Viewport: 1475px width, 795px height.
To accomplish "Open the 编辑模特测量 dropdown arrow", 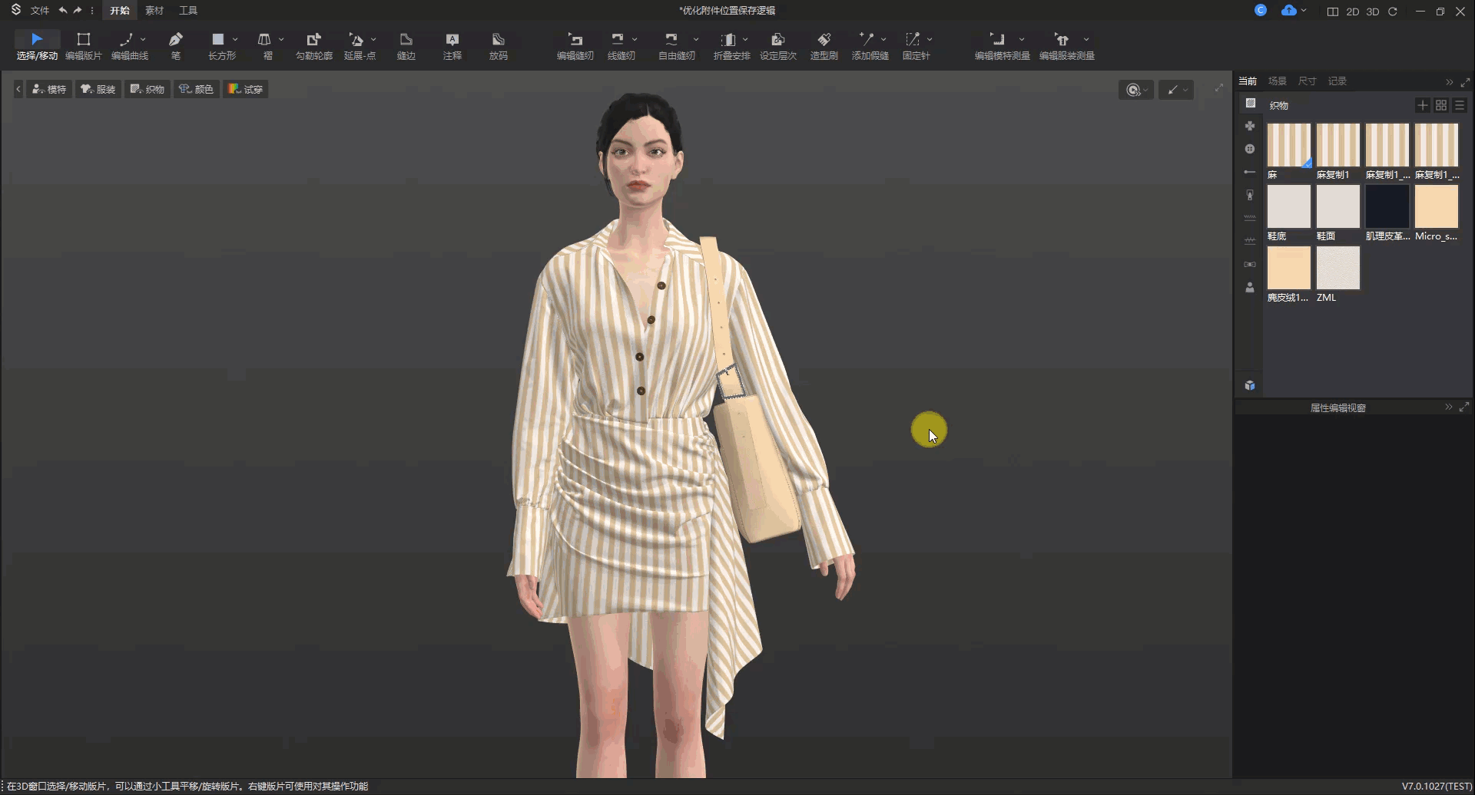I will [1022, 39].
